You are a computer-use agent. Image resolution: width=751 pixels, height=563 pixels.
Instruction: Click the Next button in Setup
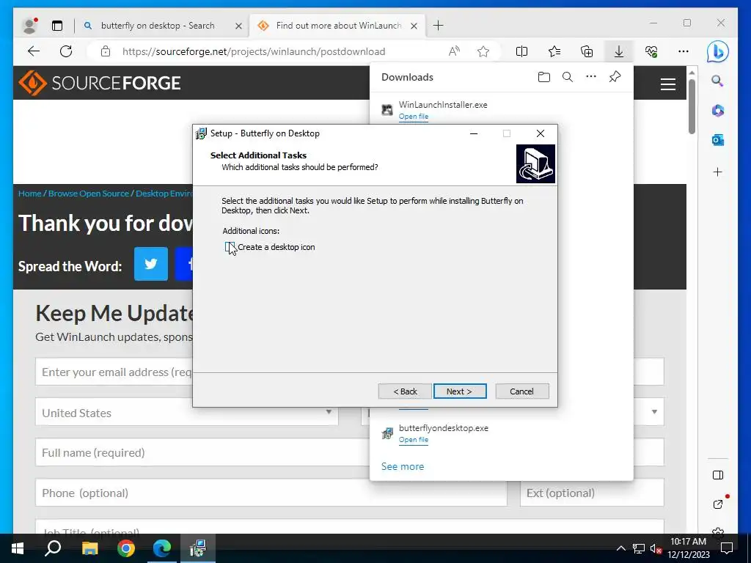[460, 391]
